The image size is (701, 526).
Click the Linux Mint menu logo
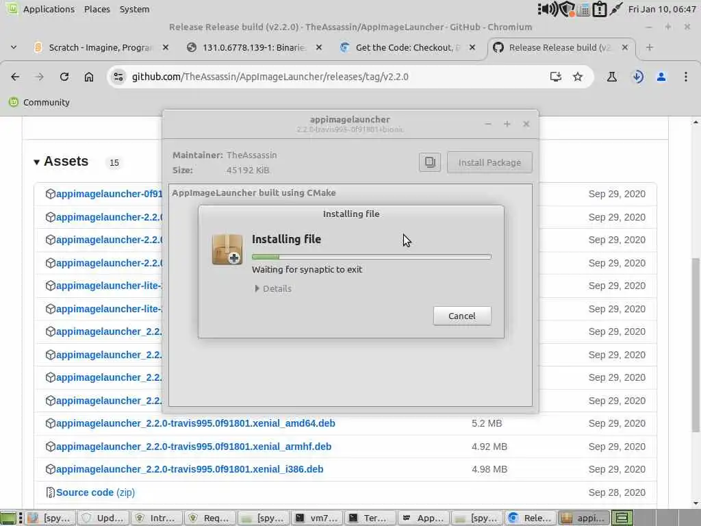tap(12, 8)
